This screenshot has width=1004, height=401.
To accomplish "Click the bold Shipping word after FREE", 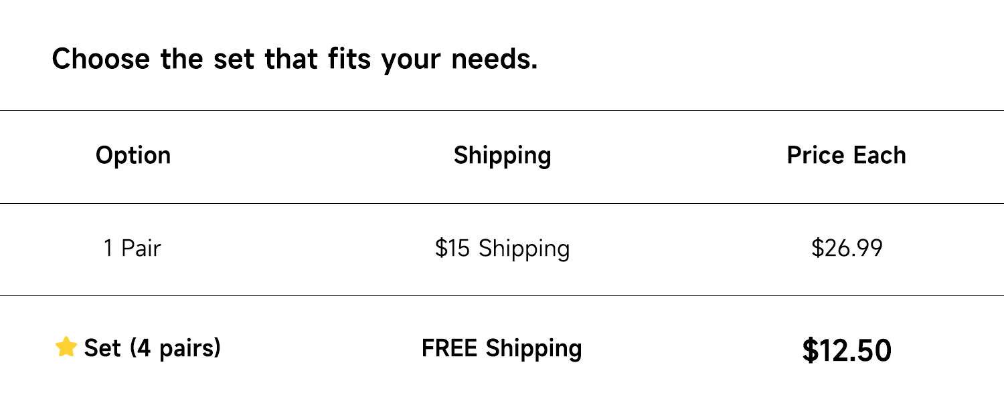I will 533,349.
